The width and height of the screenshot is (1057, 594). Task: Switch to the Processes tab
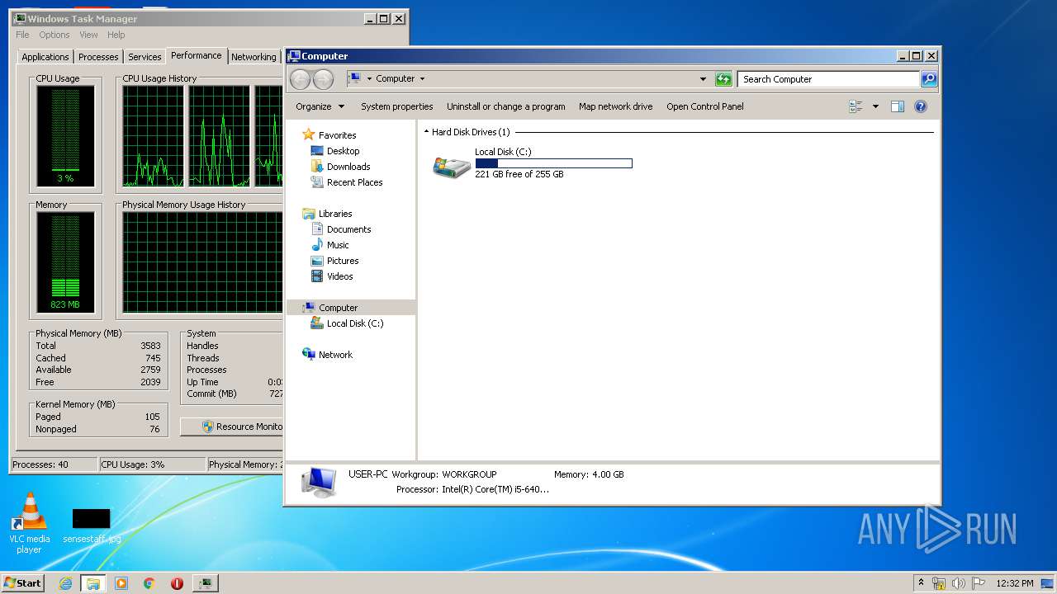point(98,57)
